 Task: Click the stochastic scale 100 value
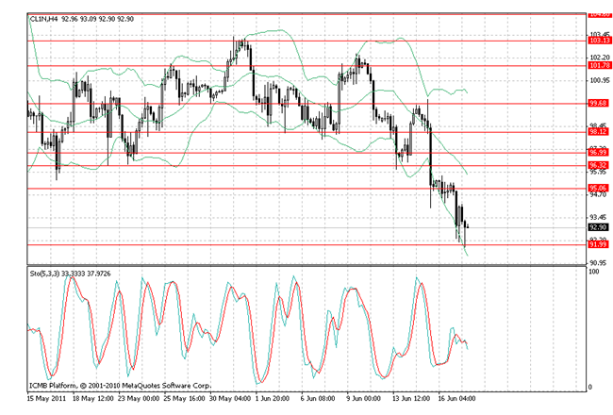click(x=593, y=274)
